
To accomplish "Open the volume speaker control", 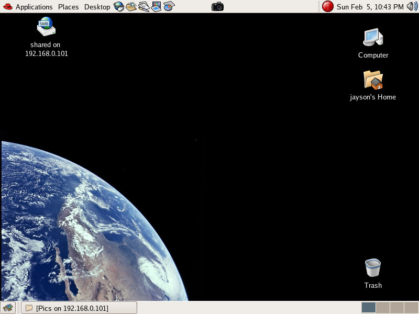I will tap(412, 6).
